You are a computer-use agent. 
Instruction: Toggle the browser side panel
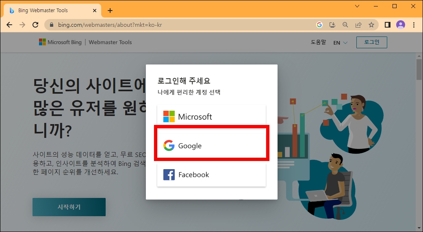pyautogui.click(x=387, y=25)
